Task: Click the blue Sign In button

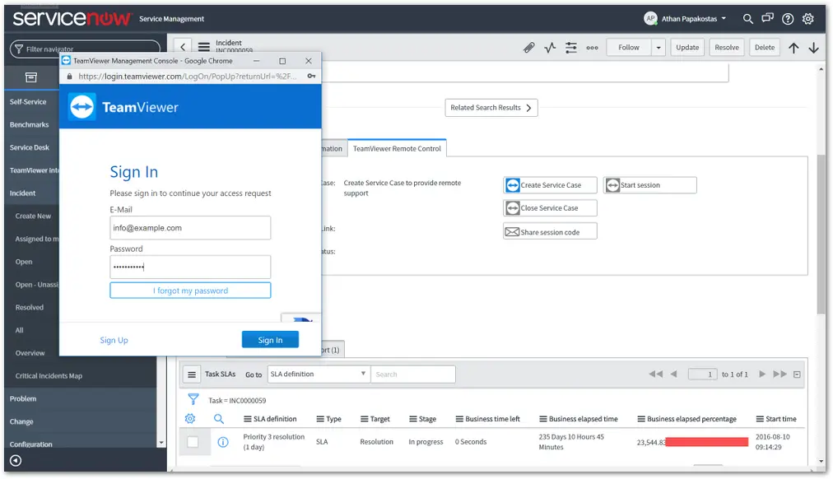Action: (270, 340)
